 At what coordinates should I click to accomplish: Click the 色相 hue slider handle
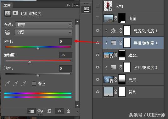[38, 48]
